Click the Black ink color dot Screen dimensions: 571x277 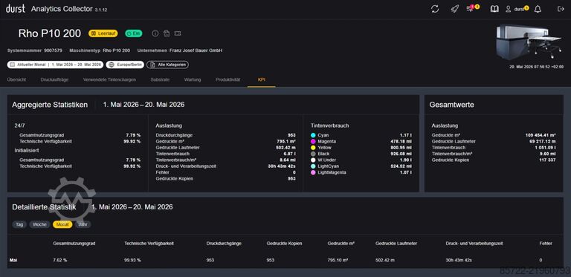coord(313,154)
